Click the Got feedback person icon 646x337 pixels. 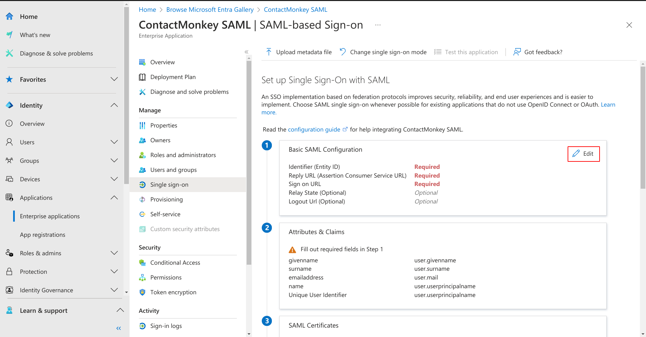[x=517, y=52]
